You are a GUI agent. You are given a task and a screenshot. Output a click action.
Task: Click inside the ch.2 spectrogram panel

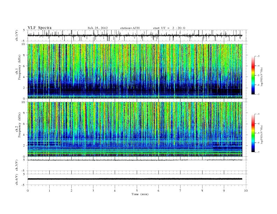coord(135,129)
